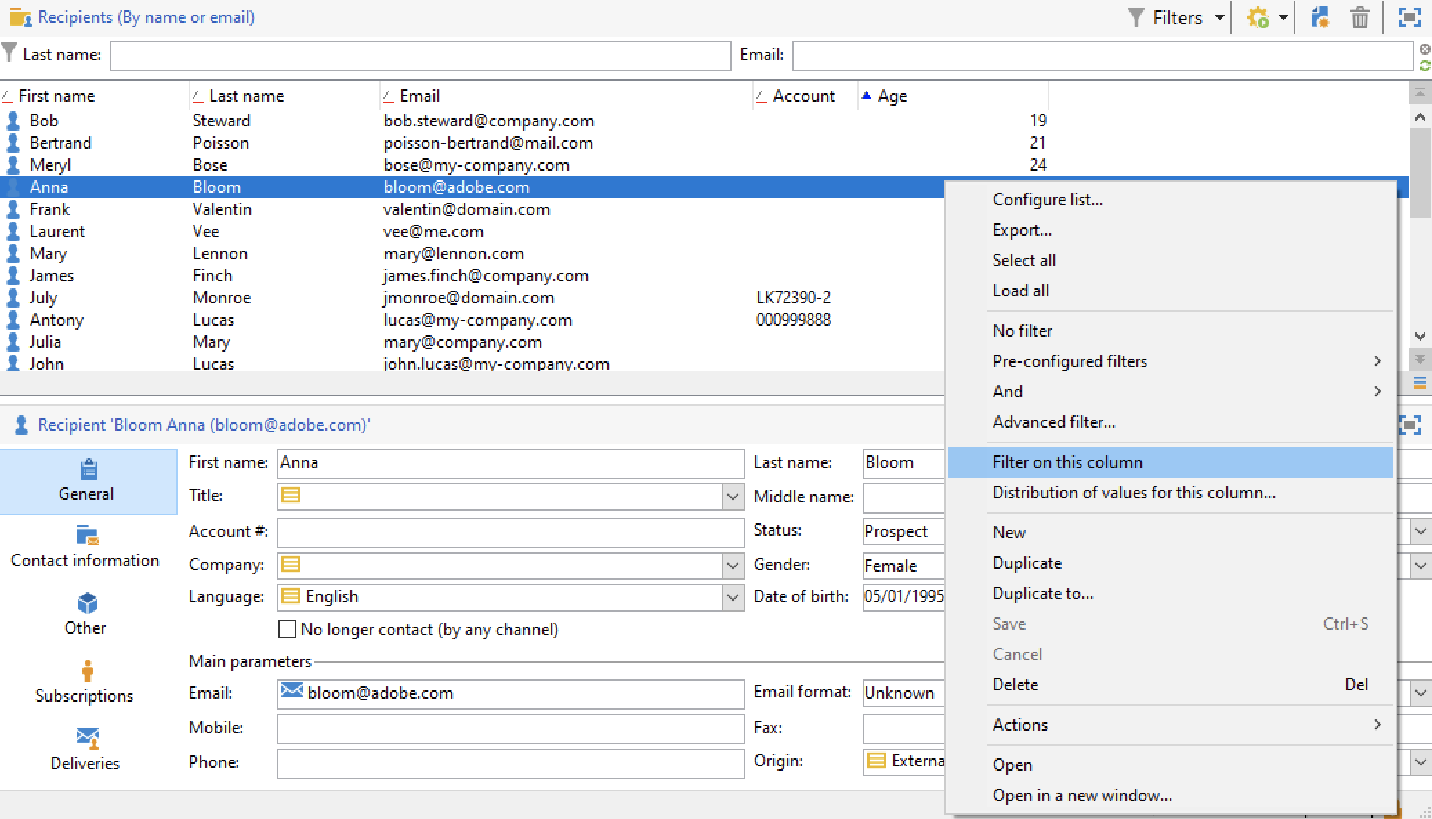This screenshot has height=819, width=1432.
Task: Expand the Title dropdown
Action: [x=733, y=496]
